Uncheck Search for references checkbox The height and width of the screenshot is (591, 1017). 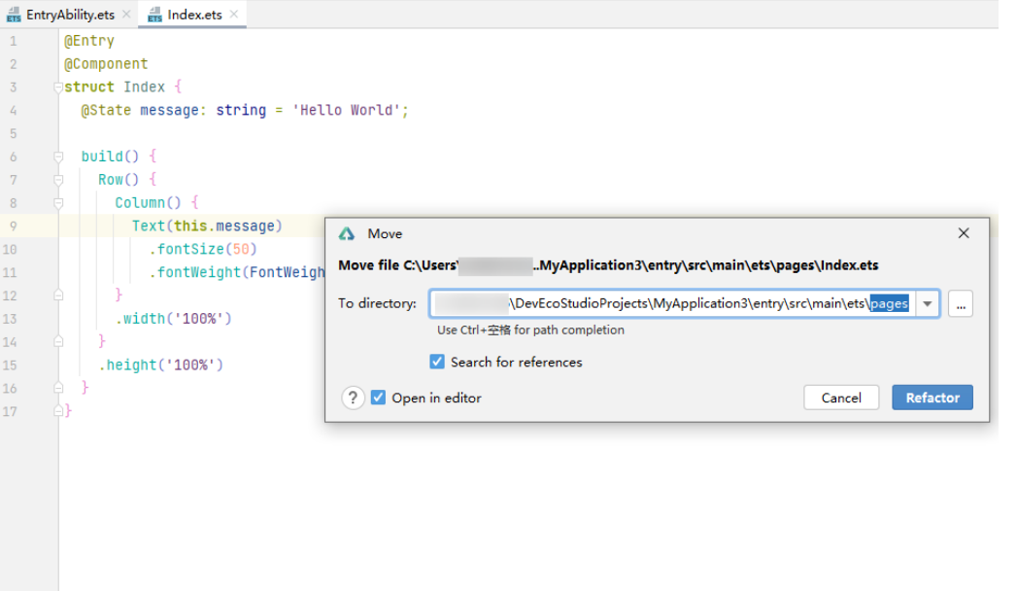pos(437,362)
